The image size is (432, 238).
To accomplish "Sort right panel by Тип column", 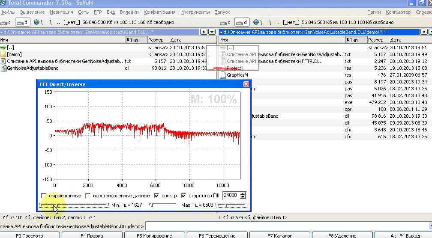I will tap(356, 40).
